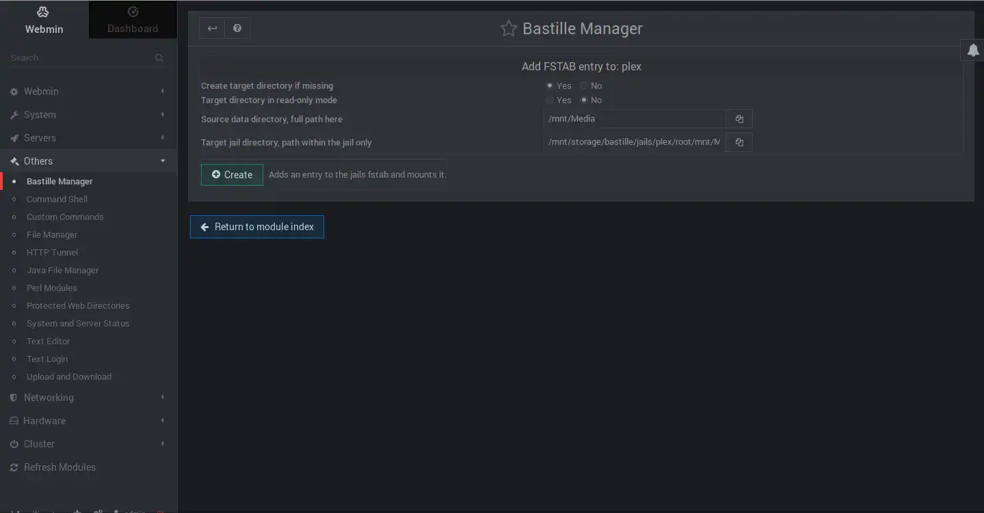
Task: Open Custom Commands module
Action: [65, 217]
